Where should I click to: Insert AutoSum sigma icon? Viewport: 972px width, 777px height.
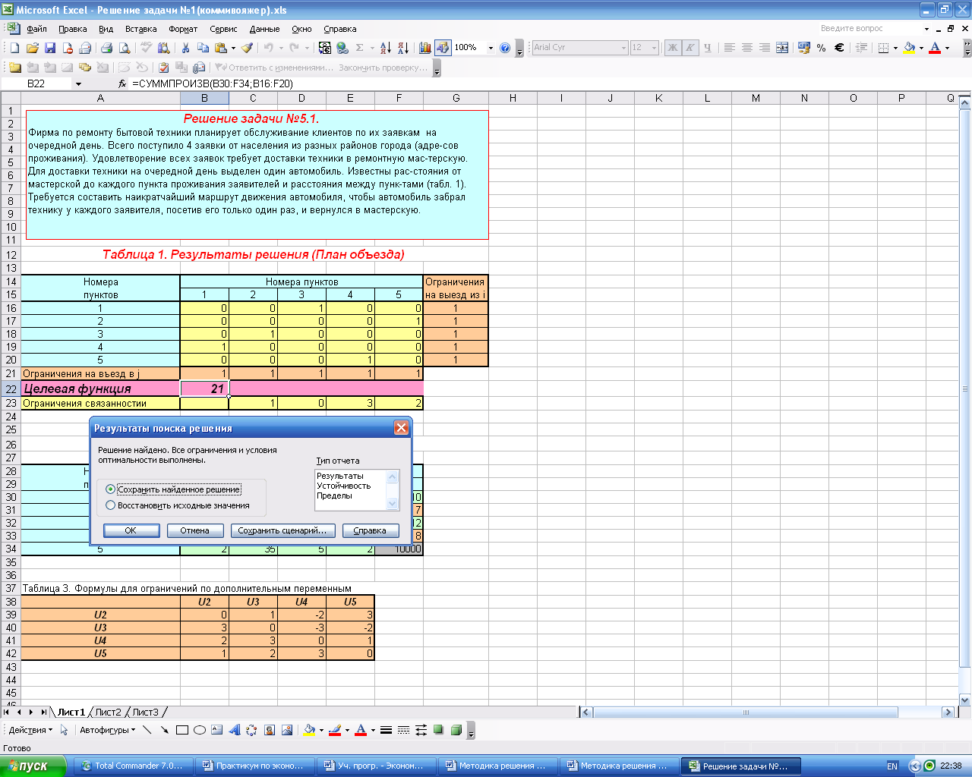pos(360,48)
